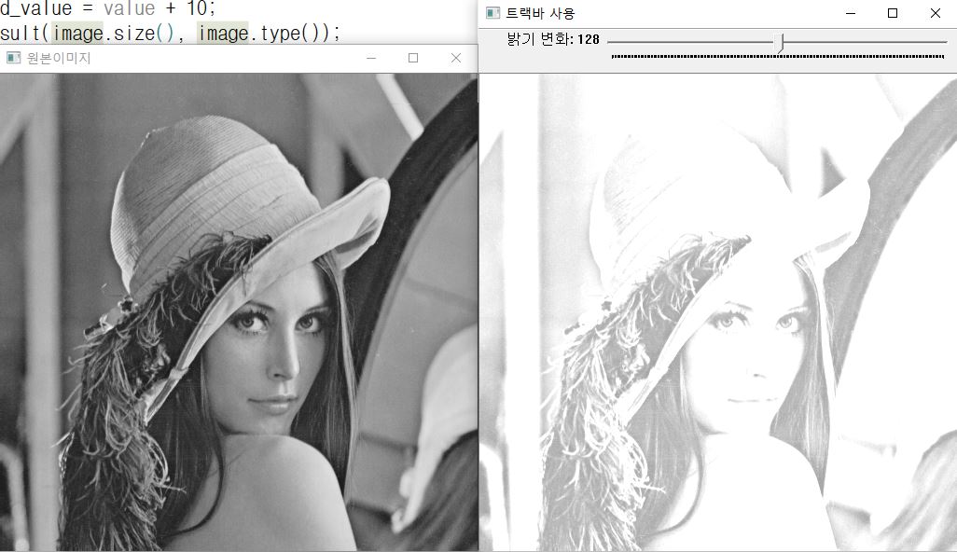This screenshot has height=552, width=957.
Task: Click the brightened image in 트랙바 사용 window
Action: (718, 311)
